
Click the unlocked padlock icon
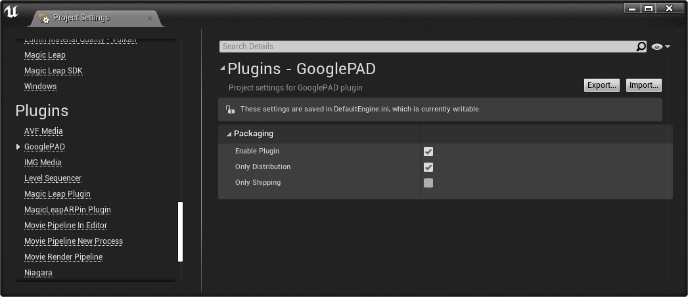(x=230, y=109)
